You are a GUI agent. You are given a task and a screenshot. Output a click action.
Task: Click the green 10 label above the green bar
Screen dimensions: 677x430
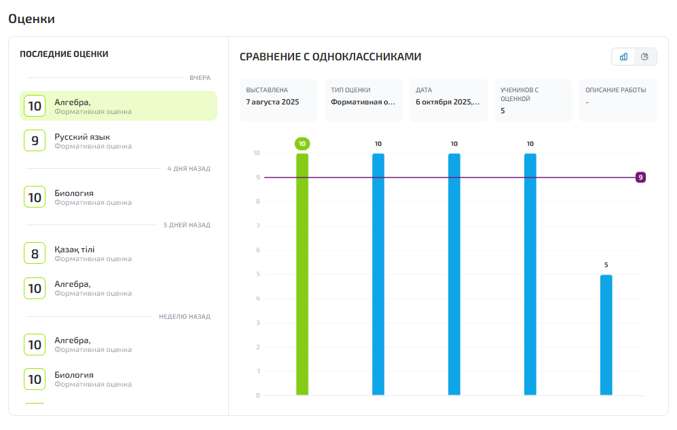[302, 144]
